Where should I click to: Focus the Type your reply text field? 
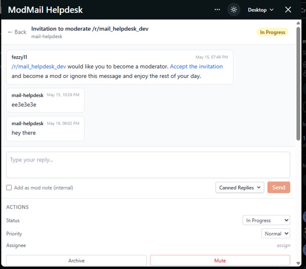point(148,165)
